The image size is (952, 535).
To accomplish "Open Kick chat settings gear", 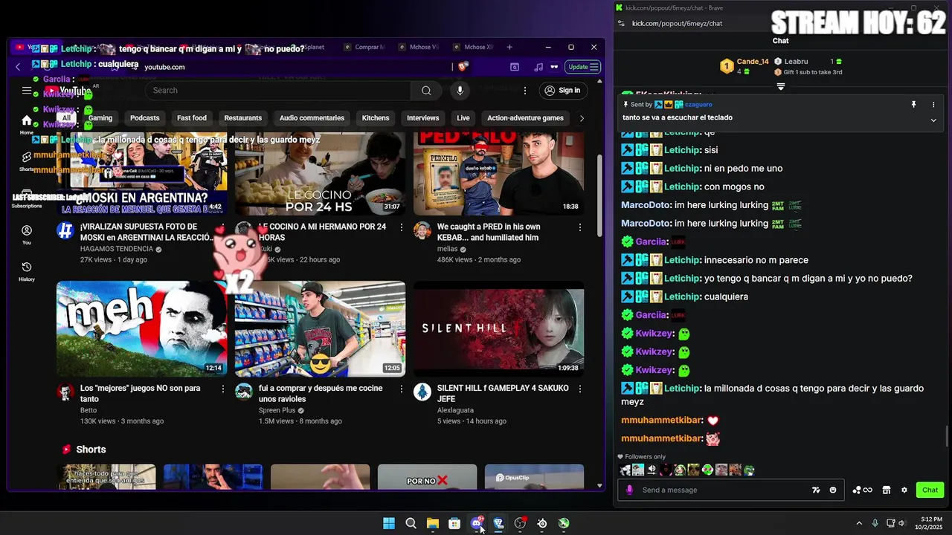I will pyautogui.click(x=904, y=490).
